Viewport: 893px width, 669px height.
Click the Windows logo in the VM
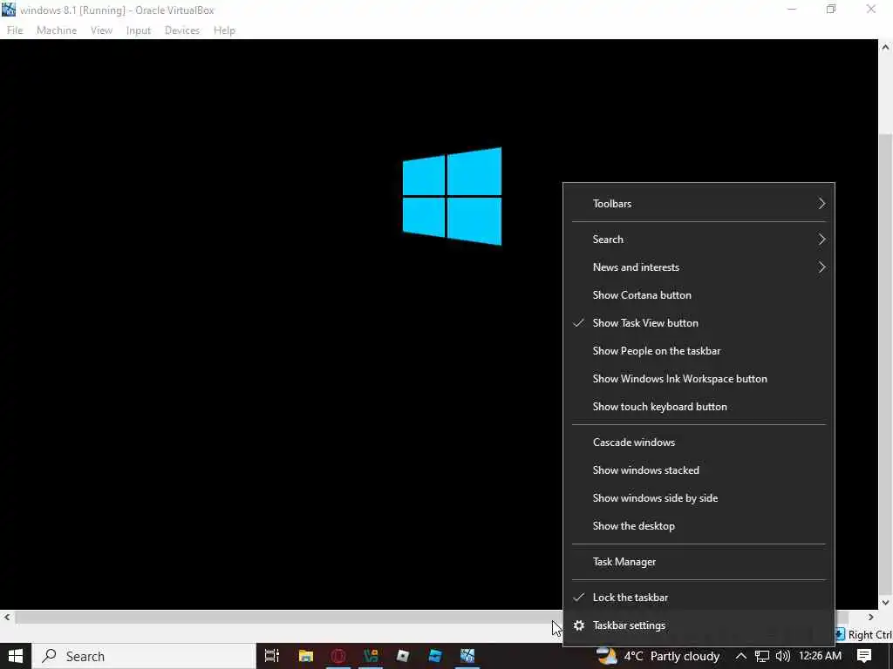(453, 196)
